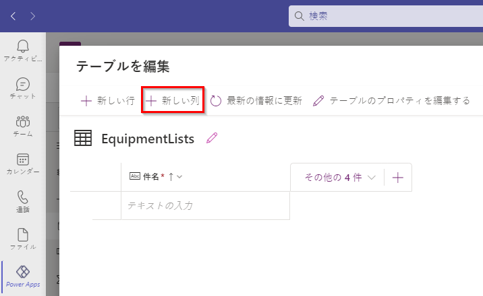This screenshot has width=483, height=296.
Task: Click 新しい行 to add row
Action: click(108, 101)
